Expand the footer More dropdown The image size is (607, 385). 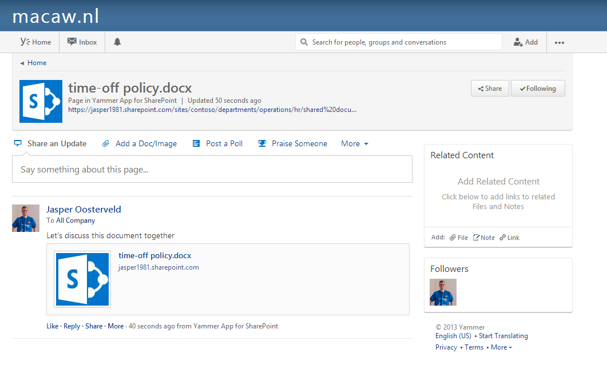[x=501, y=347]
